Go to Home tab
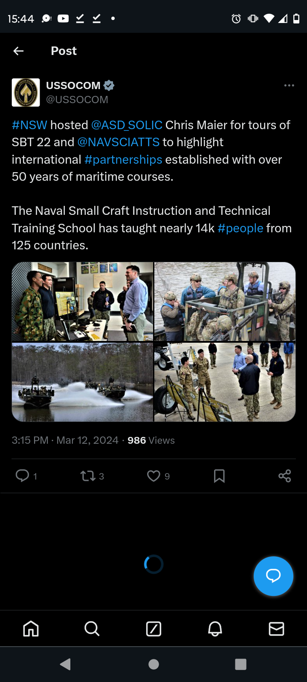The width and height of the screenshot is (307, 682). [31, 628]
